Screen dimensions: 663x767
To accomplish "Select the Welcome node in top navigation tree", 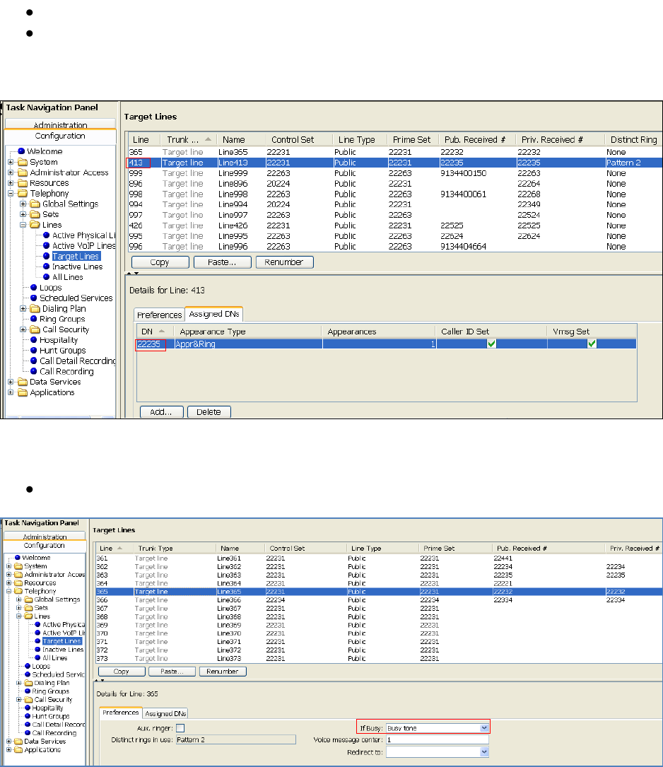I will [45, 151].
